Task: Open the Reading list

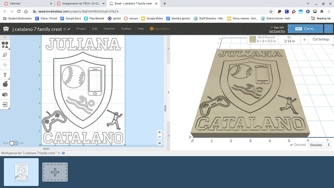Action: pos(321,18)
